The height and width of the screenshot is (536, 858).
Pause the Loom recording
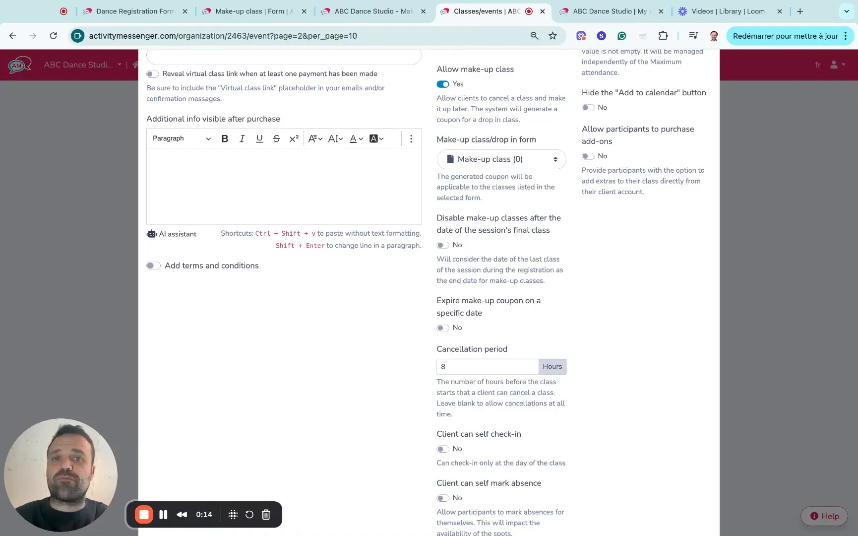click(163, 515)
